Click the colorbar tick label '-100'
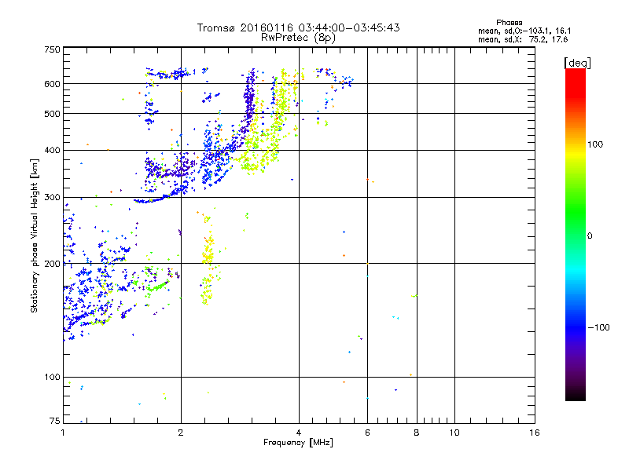Screen dimensions: 629x471 point(598,327)
